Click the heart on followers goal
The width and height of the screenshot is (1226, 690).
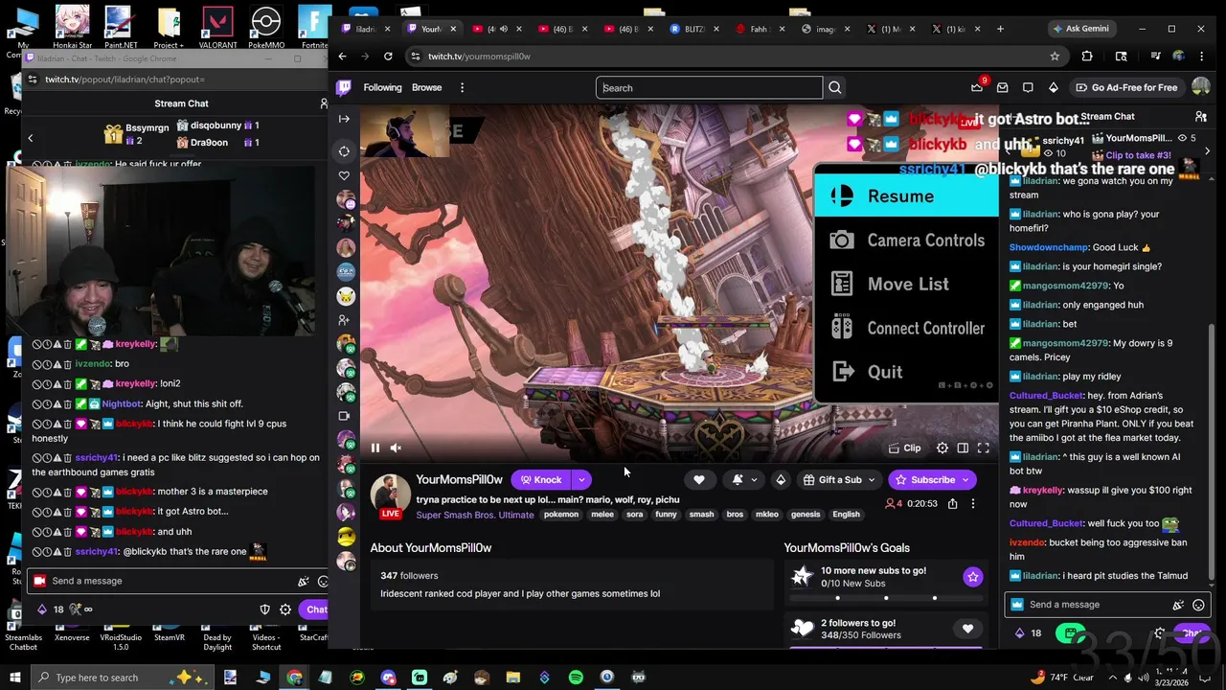click(x=967, y=629)
